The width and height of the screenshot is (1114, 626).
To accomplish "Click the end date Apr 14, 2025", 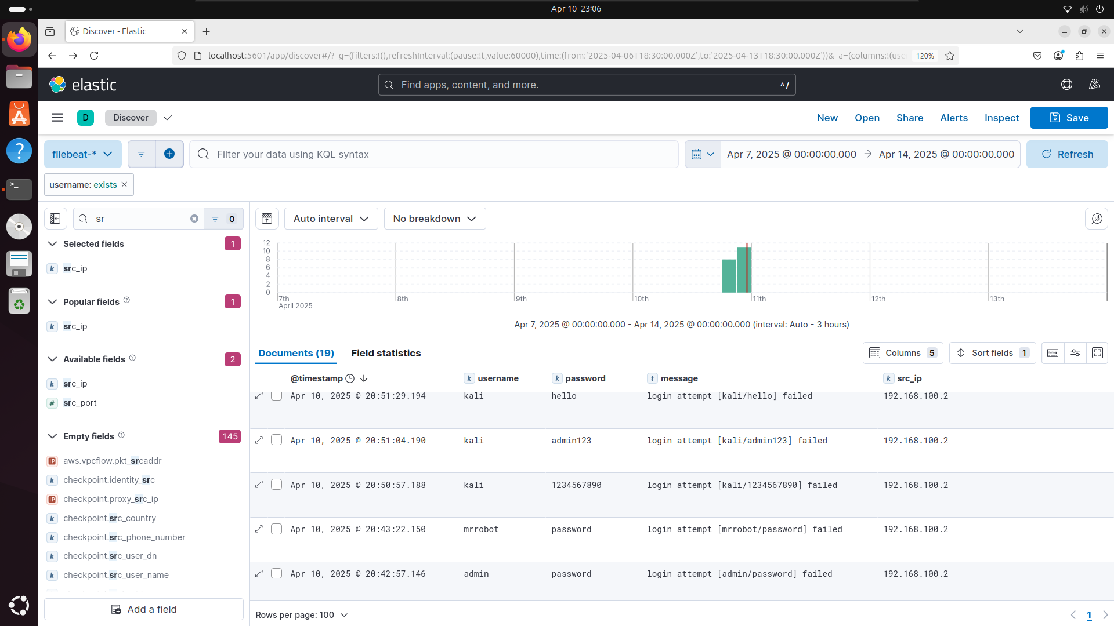I will pos(946,154).
